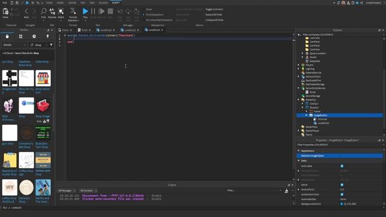
Task: Close the Toolbox panel
Action: click(52, 30)
